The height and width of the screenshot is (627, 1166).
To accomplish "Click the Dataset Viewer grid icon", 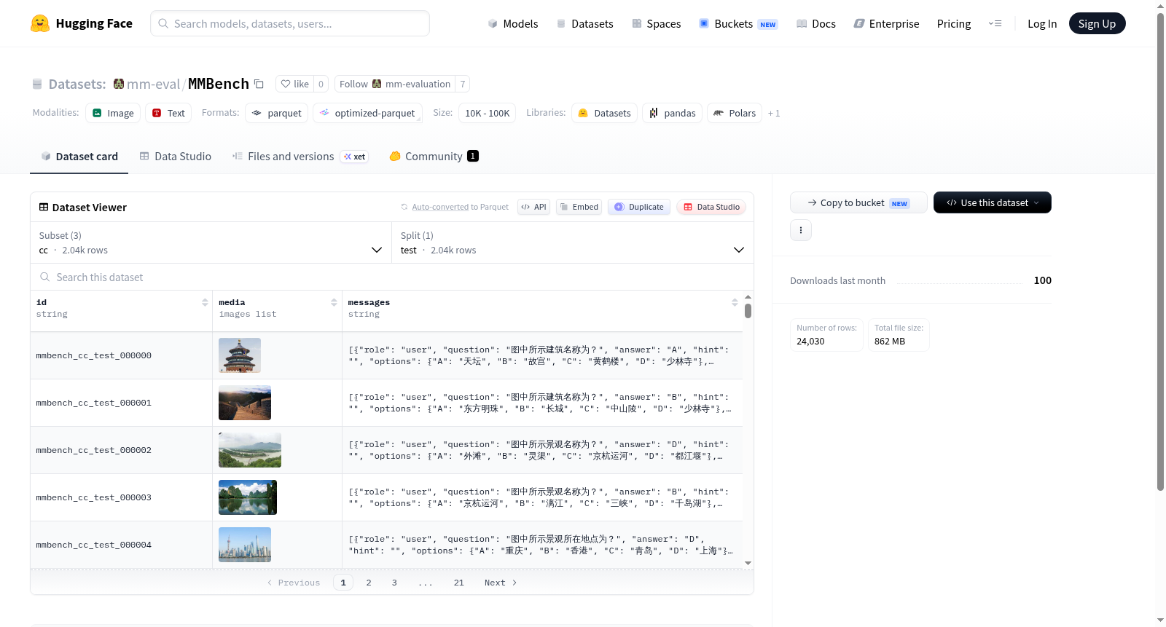I will tap(44, 207).
